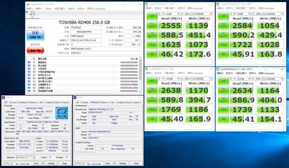Start the Seq test in bottom-right CrystalDiskMark
289x168 pixels.
tap(223, 109)
